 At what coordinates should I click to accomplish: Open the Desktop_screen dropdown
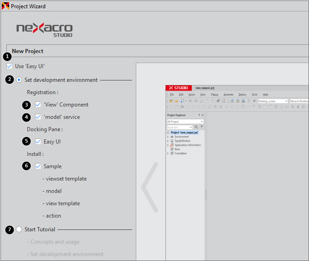pos(273,101)
